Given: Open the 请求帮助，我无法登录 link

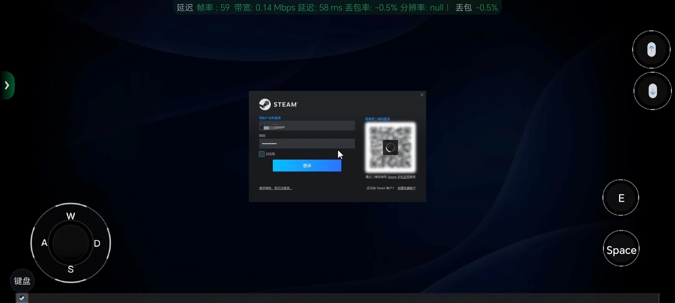Looking at the screenshot, I should [x=276, y=188].
